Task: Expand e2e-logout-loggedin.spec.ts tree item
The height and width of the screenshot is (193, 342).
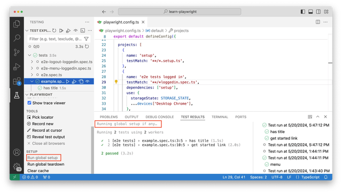Action: (x=32, y=62)
